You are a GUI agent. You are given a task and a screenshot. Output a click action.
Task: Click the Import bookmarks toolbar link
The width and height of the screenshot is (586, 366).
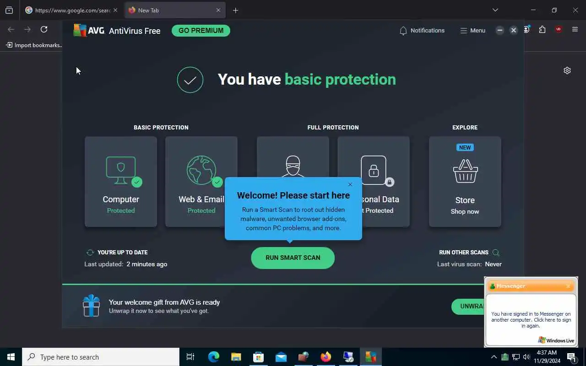coord(34,45)
